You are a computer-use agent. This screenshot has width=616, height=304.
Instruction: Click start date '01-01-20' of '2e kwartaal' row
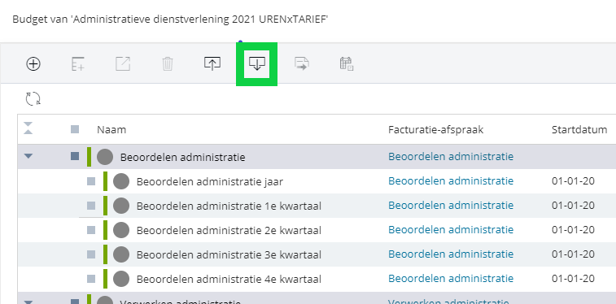pos(573,230)
